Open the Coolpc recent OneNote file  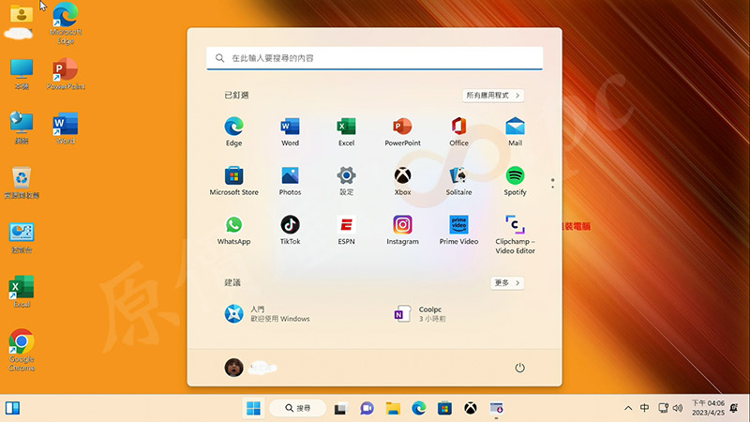click(421, 314)
